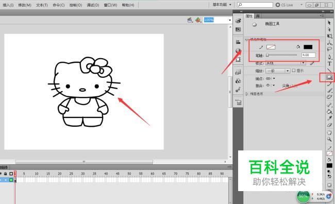Select the 3D Rotation tool
Image resolution: width=335 pixels, height=204 pixels.
coord(329,43)
